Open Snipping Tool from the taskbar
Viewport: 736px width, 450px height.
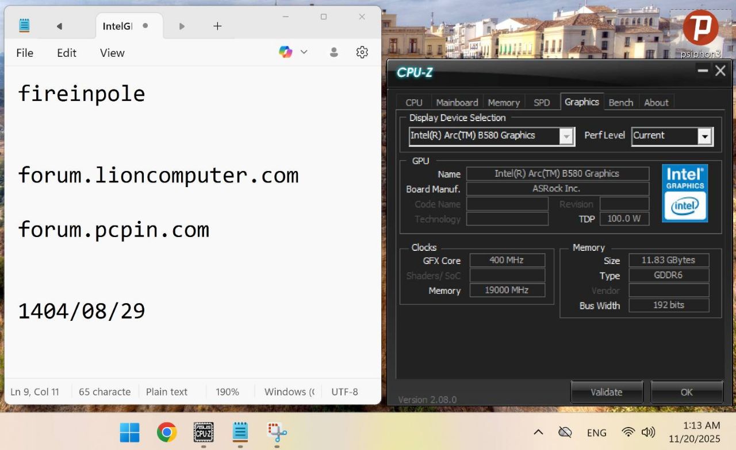[277, 432]
